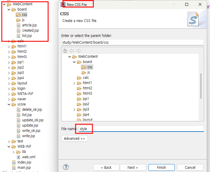The width and height of the screenshot is (210, 172).
Task: Click the back arrow in folder browser
Action: (72, 51)
